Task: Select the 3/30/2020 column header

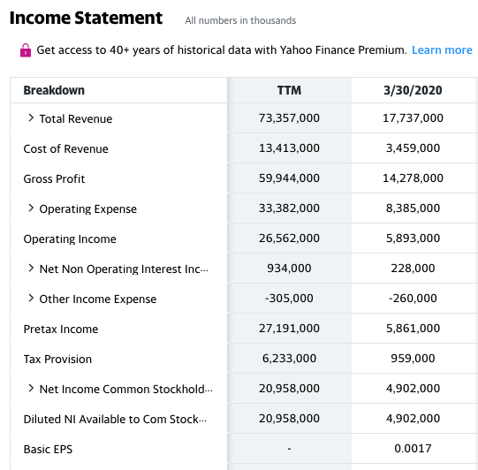Action: pyautogui.click(x=413, y=90)
